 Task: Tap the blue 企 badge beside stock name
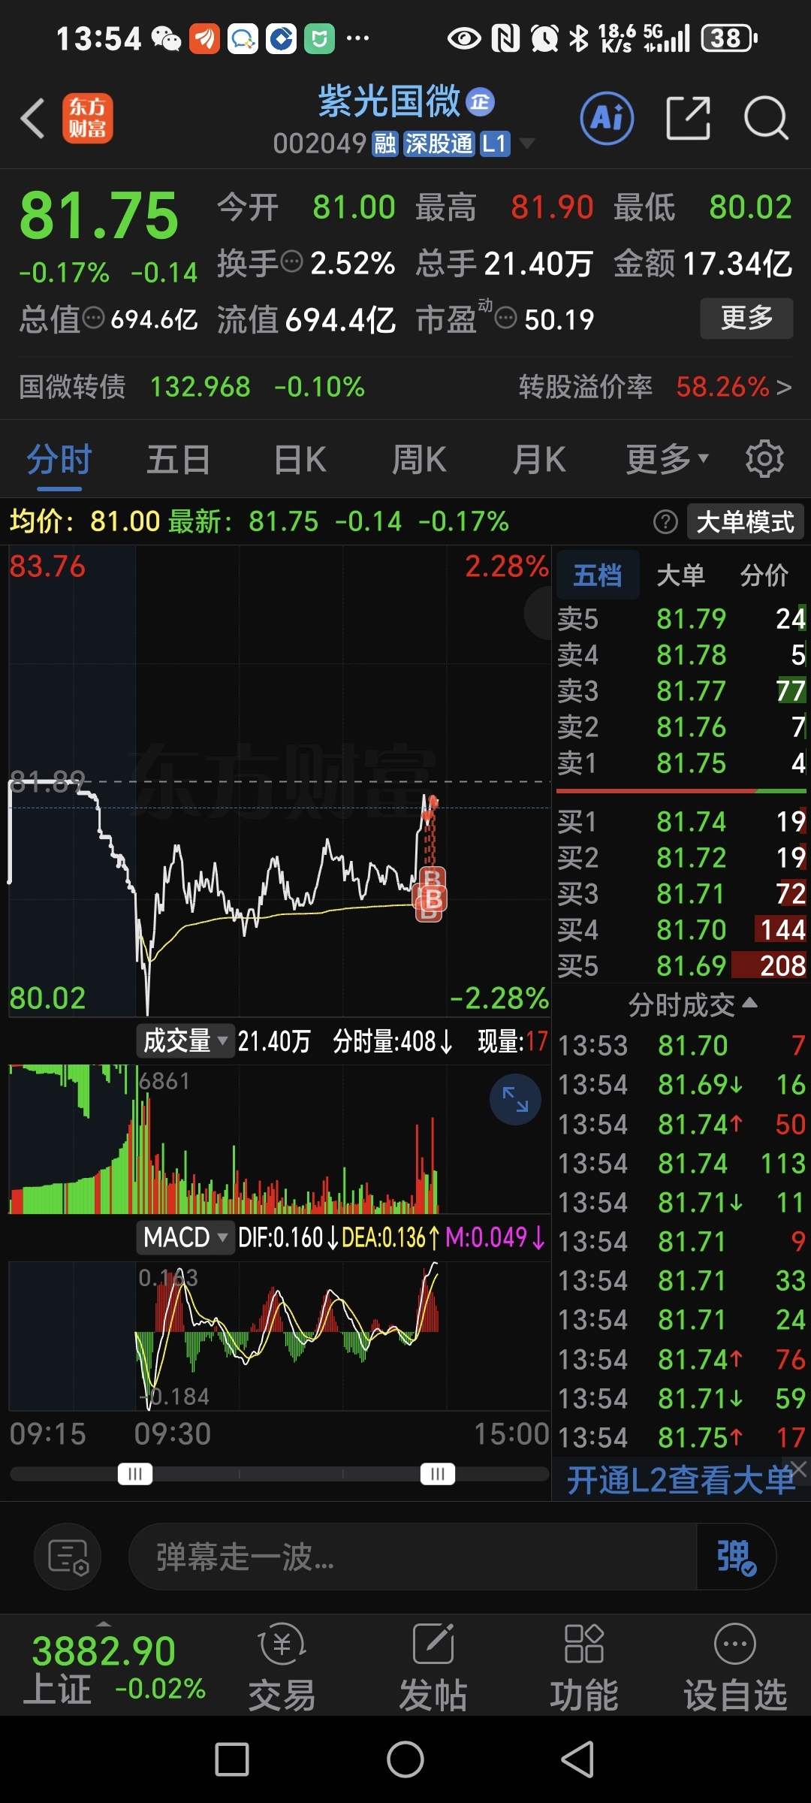[x=481, y=102]
